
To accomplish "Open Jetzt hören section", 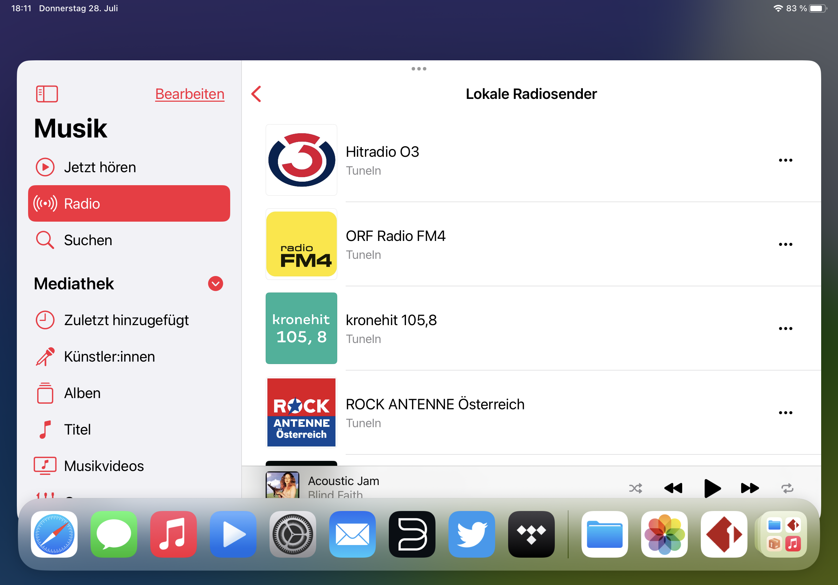I will pos(129,167).
